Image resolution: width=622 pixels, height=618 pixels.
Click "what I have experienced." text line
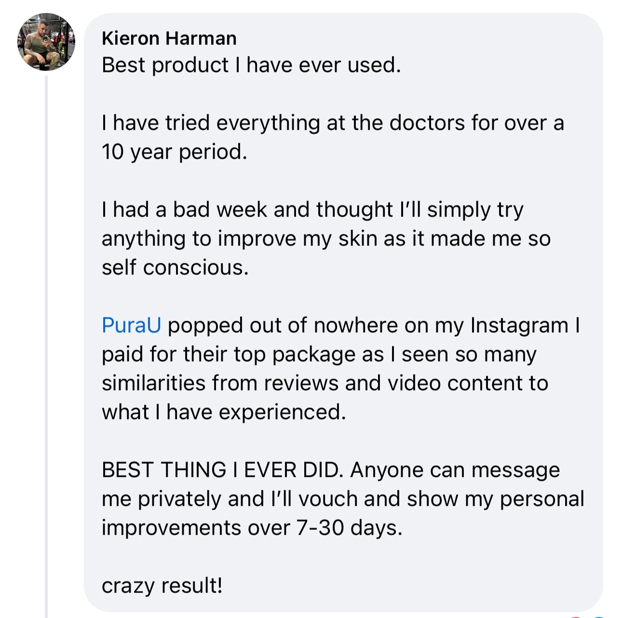pos(224,412)
